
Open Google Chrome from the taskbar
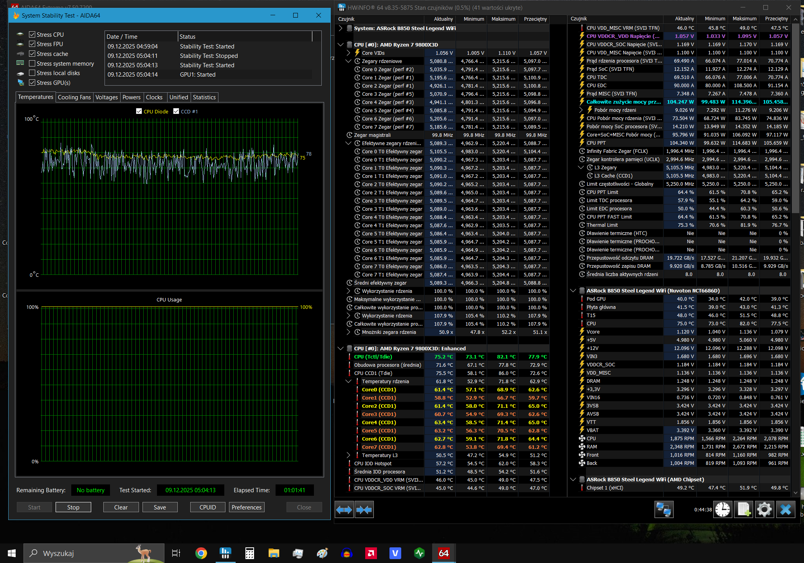tap(201, 553)
